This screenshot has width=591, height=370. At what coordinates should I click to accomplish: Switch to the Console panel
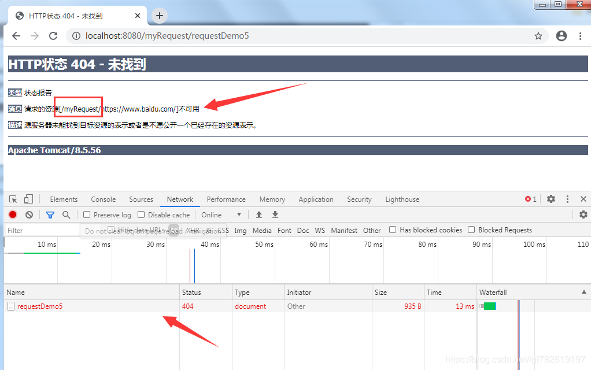(103, 199)
